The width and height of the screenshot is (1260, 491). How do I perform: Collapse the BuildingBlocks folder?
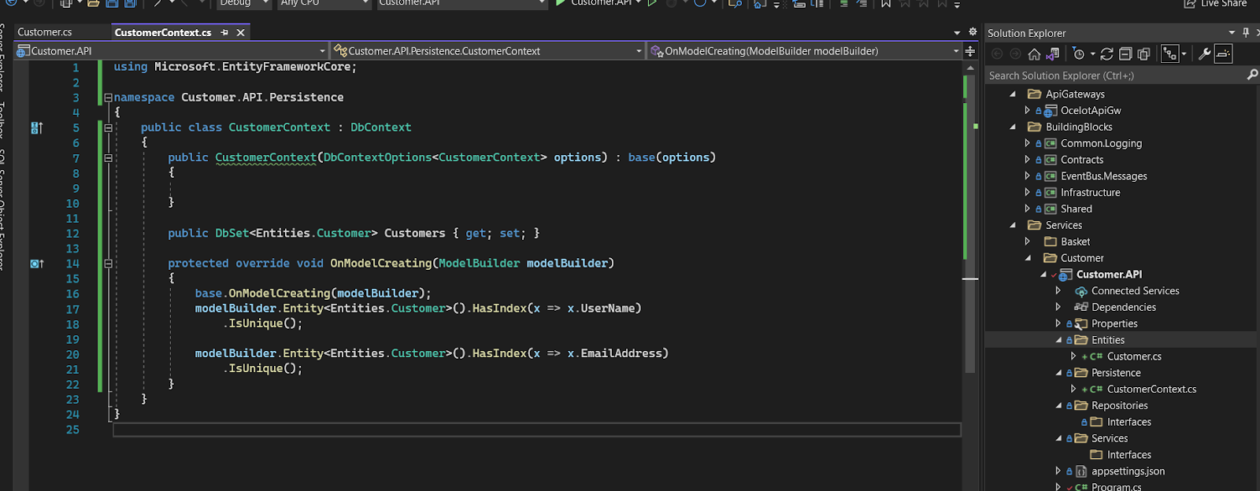[x=1013, y=127]
